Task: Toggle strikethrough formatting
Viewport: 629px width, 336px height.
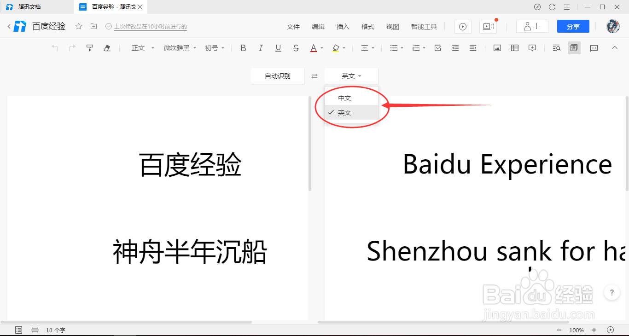Action: [x=296, y=48]
